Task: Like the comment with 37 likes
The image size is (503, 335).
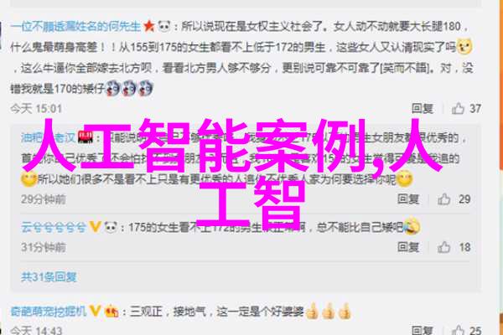Action: (x=458, y=108)
